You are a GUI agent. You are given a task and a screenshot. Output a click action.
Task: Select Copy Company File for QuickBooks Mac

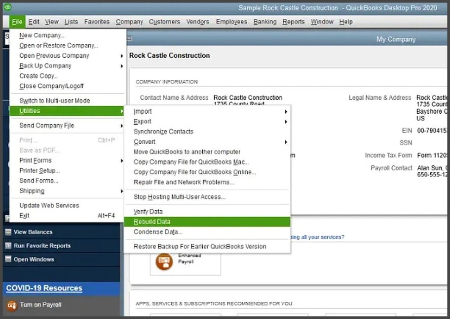207,162
